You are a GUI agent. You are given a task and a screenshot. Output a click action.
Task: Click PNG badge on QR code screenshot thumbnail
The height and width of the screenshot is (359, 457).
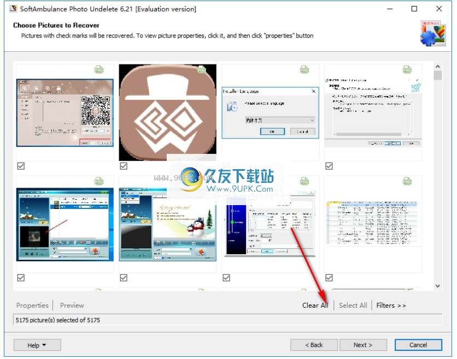tap(99, 70)
